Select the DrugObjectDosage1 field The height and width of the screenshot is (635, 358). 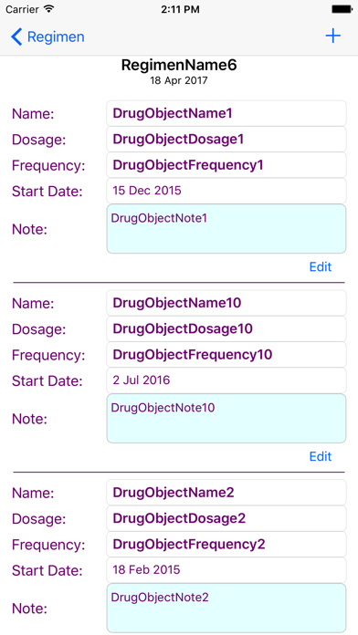(226, 140)
